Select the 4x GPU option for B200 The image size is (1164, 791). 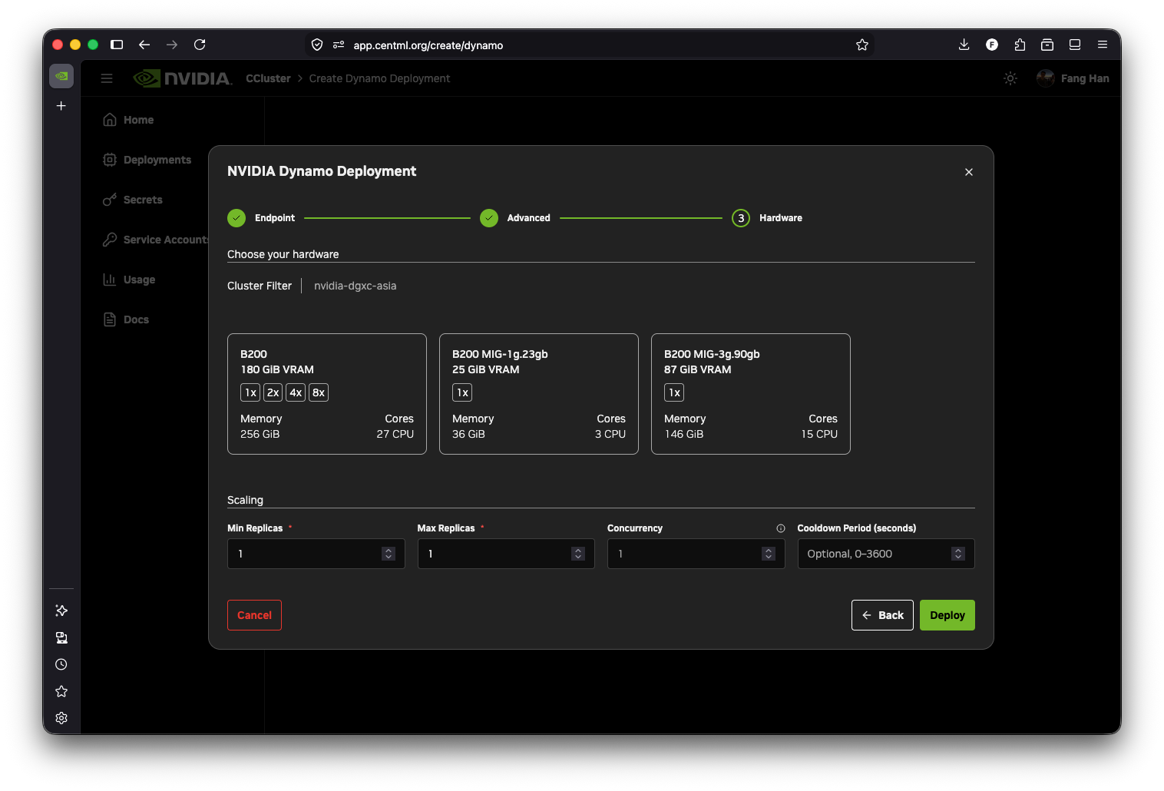pyautogui.click(x=296, y=392)
